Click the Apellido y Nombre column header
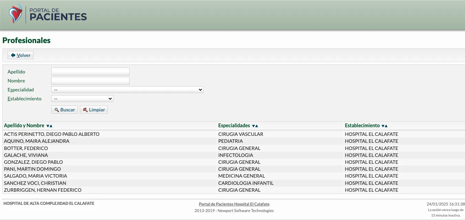 click(x=24, y=126)
